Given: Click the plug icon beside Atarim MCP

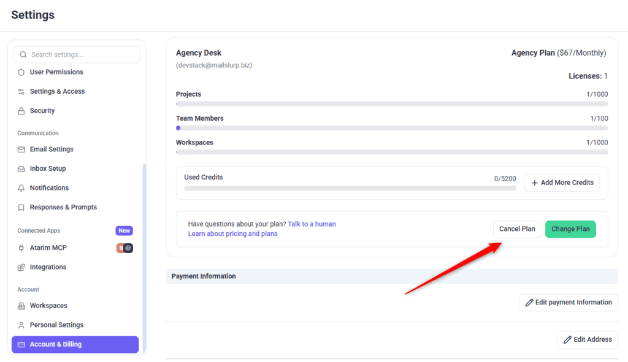Looking at the screenshot, I should click(21, 248).
